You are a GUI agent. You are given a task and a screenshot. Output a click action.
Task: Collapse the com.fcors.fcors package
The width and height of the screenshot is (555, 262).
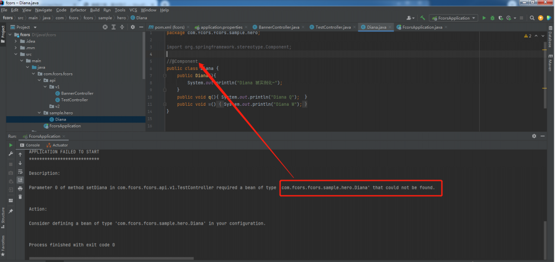coord(34,74)
